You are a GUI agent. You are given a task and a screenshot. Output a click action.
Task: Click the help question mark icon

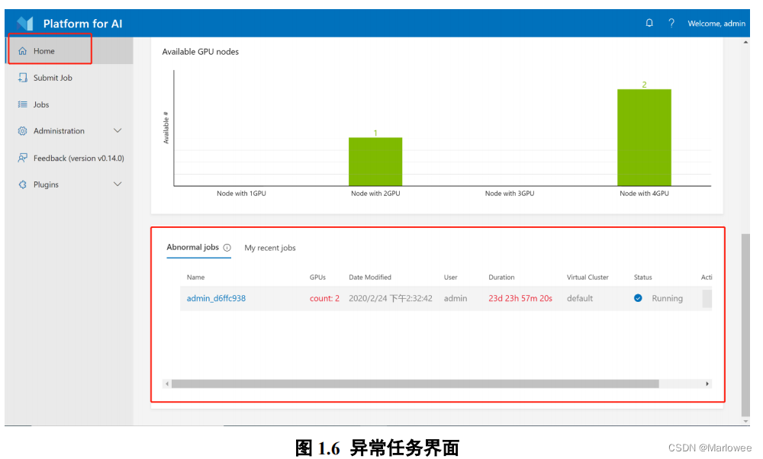pyautogui.click(x=671, y=23)
